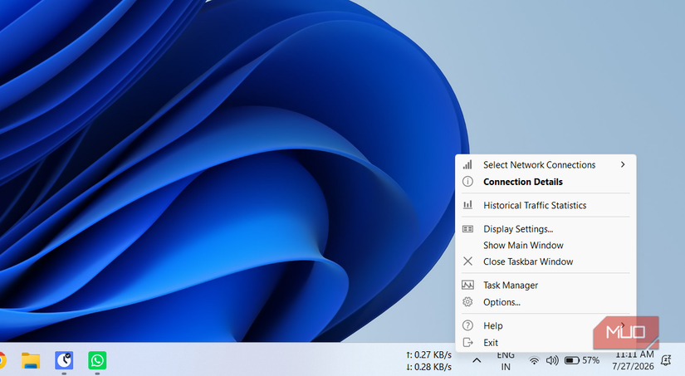Image resolution: width=685 pixels, height=376 pixels.
Task: Click the gear icon next to Options
Action: [x=467, y=302]
